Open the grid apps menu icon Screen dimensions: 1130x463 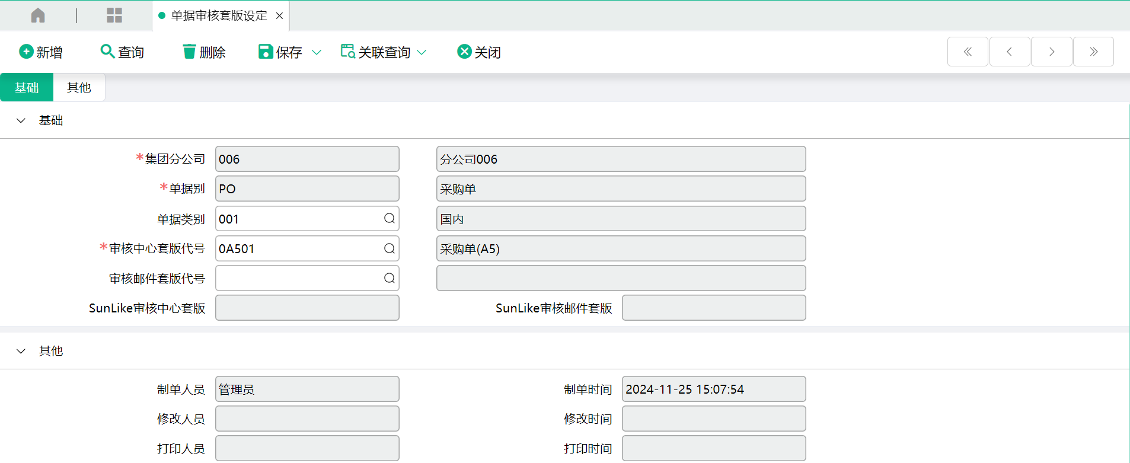[114, 15]
